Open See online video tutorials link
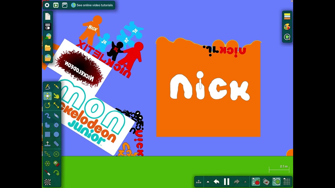 coord(92,5)
